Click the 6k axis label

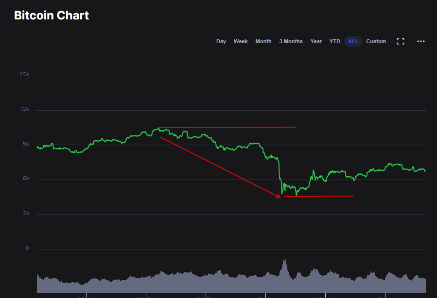pyautogui.click(x=26, y=178)
